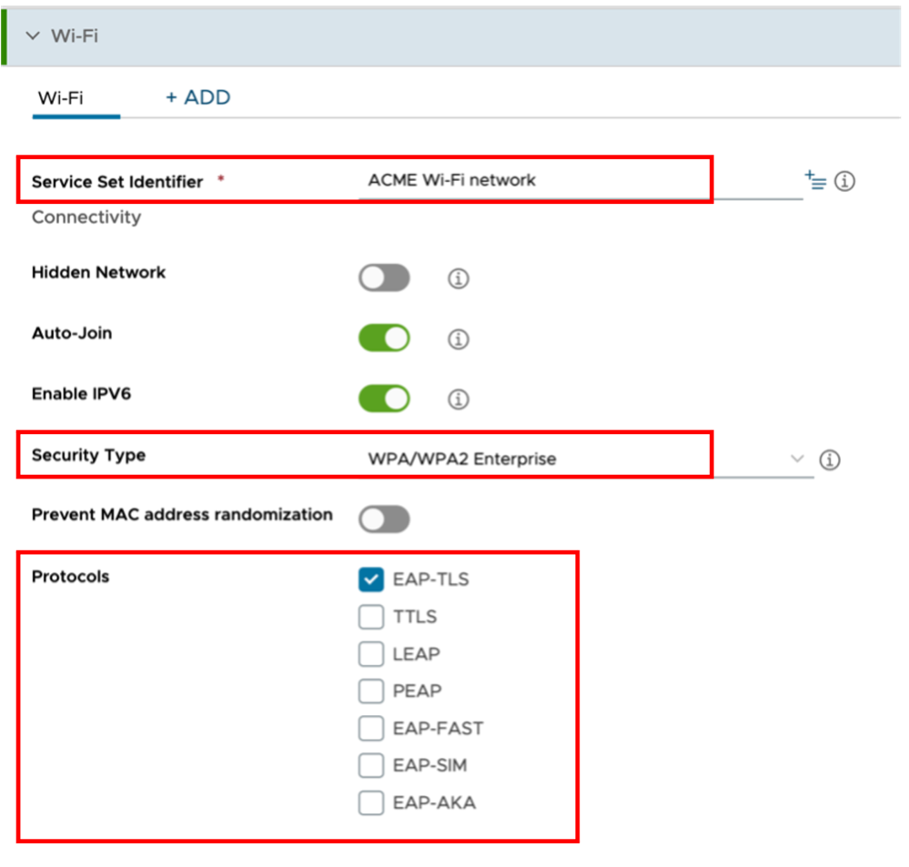Screen dimensions: 909x867
Task: Toggle Prevent MAC address randomization on
Action: click(384, 519)
